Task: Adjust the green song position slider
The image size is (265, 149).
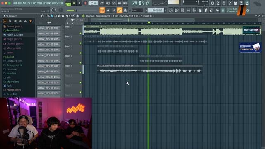Action: [x=75, y=10]
